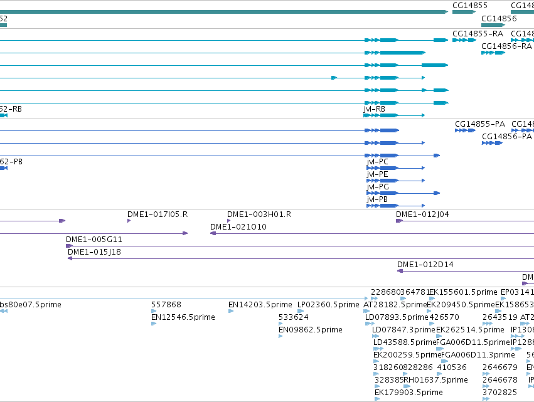This screenshot has height=402, width=534.
Task: Select the 426570 EST label
Action: coord(444,317)
